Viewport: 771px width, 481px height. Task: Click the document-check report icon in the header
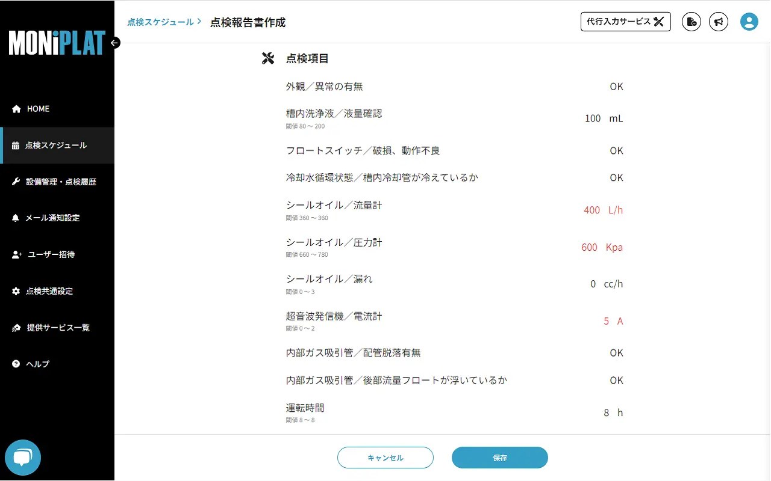(x=691, y=22)
